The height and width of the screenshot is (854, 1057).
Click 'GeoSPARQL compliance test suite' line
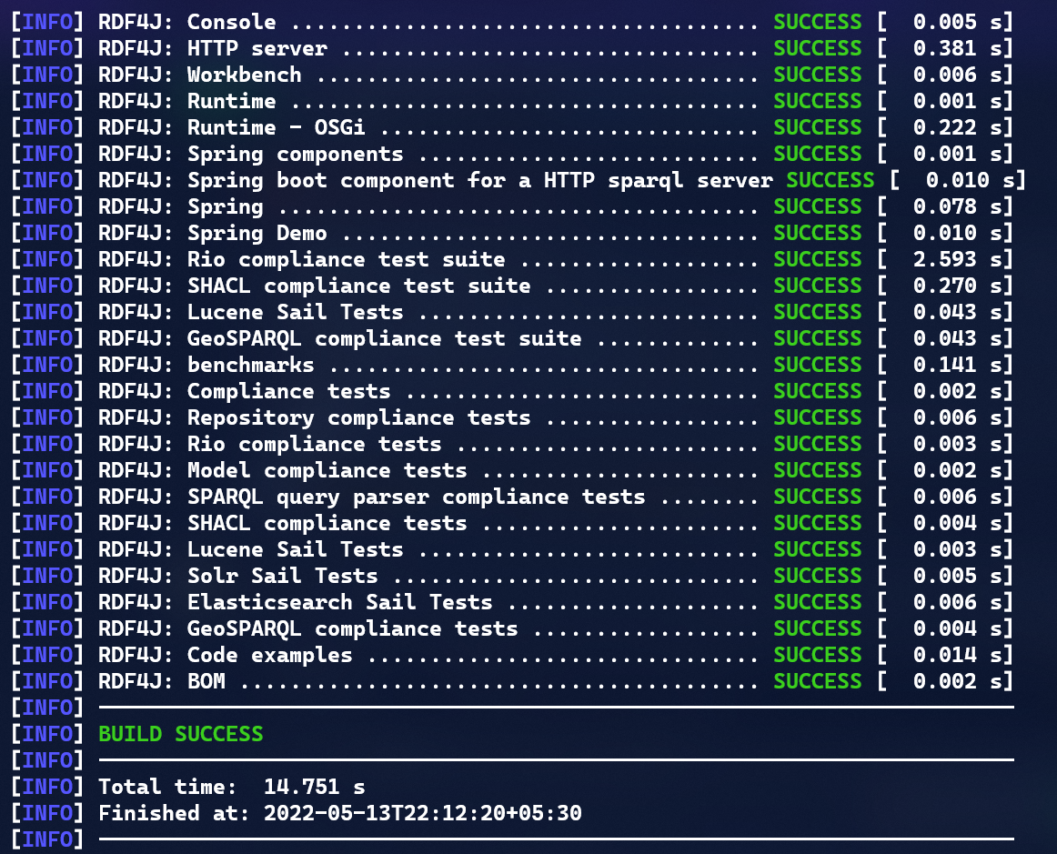pos(384,338)
